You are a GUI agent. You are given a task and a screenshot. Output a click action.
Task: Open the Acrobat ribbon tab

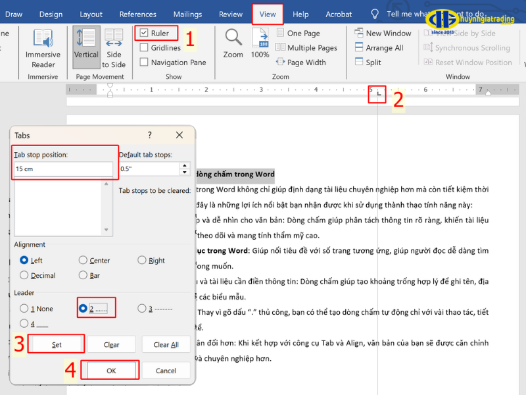coord(339,14)
